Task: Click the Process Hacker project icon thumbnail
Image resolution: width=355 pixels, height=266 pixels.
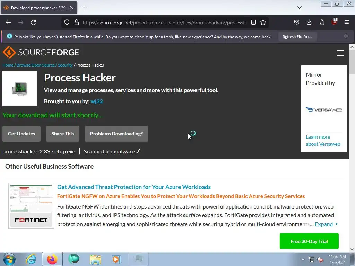Action: (x=20, y=88)
